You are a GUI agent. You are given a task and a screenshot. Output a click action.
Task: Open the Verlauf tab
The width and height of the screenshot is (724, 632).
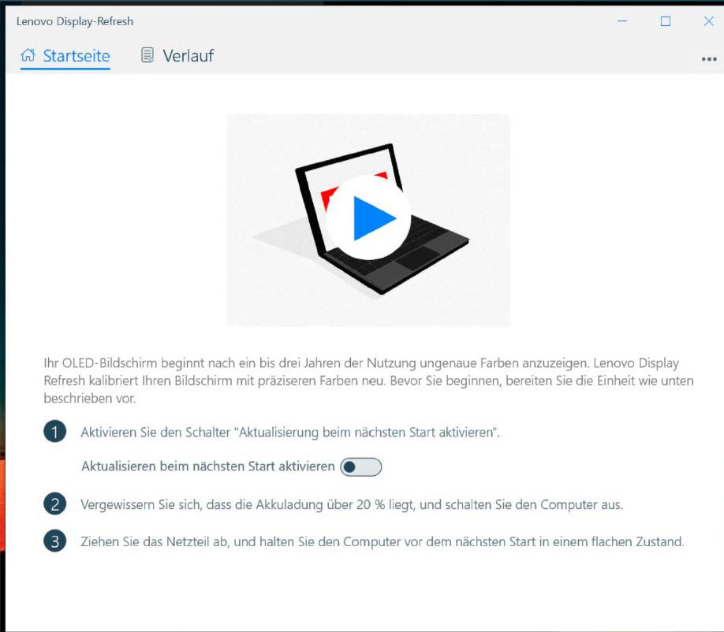177,56
